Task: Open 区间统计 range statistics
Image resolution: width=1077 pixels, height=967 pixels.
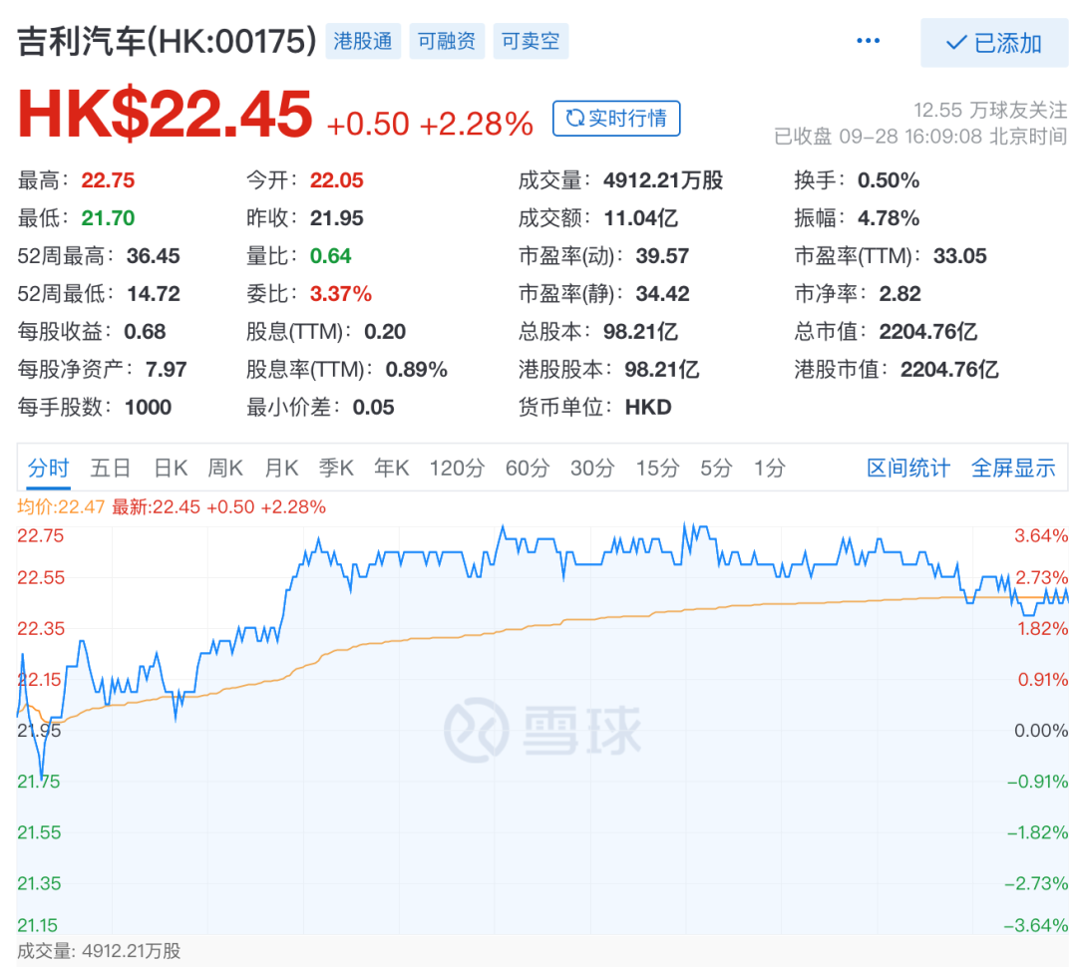Action: [908, 468]
